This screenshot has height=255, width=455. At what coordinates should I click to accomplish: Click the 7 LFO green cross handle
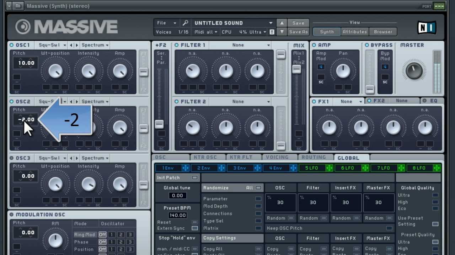pyautogui.click(x=401, y=168)
